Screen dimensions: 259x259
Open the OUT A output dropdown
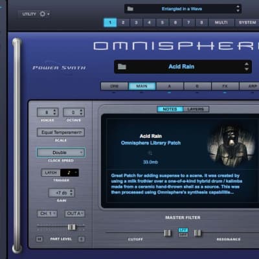(74, 214)
